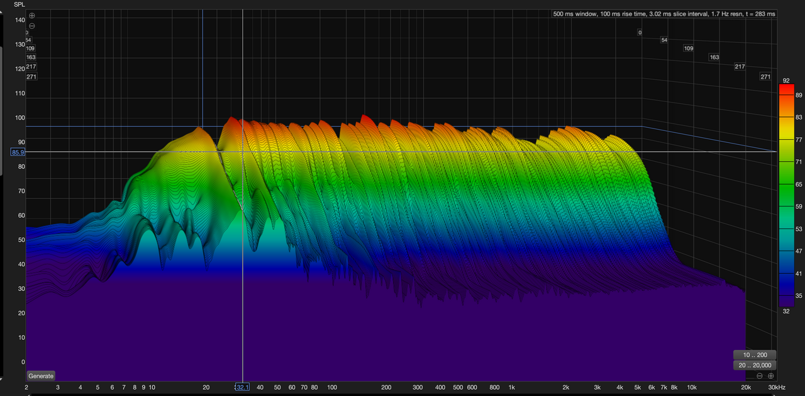Image resolution: width=805 pixels, height=396 pixels.
Task: Select the 32.1 frequency cursor readout
Action: coord(242,387)
